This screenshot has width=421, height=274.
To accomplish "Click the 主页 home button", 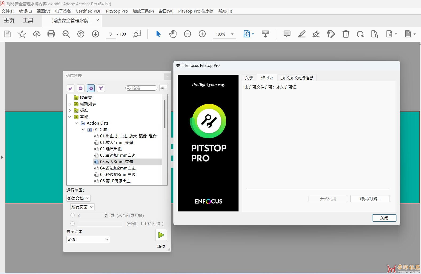I will [x=9, y=21].
